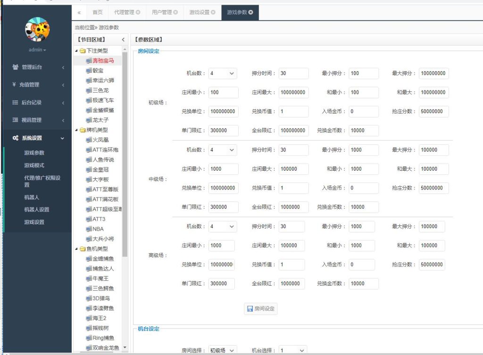Image resolution: width=483 pixels, height=355 pixels.
Task: Click the node icon beside NBA
Action: [x=89, y=229]
